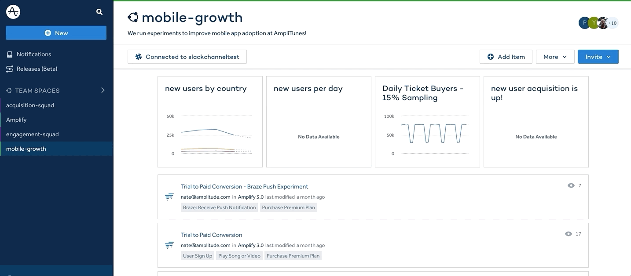Open the Daily Ticket Buyers chart card
Screen dimensions: 631x276
click(427, 122)
